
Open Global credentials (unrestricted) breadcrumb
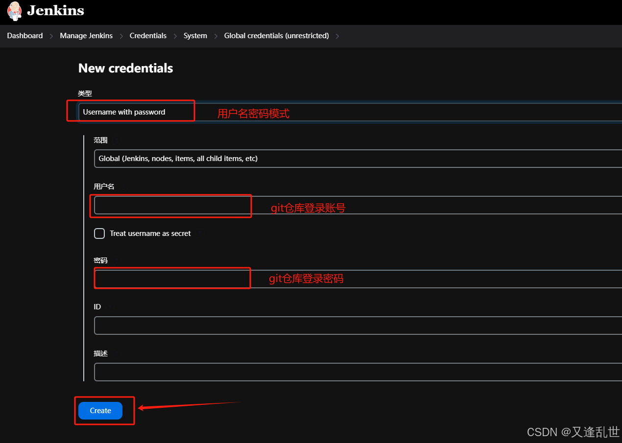click(276, 36)
